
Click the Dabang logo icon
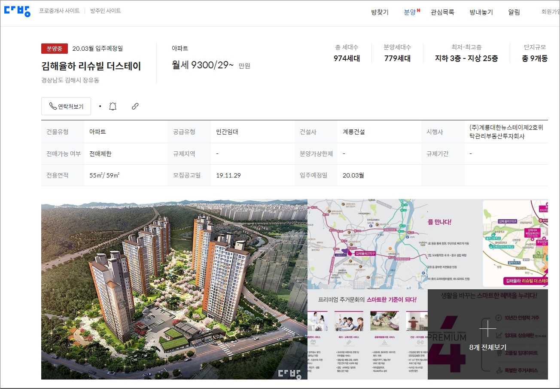[x=17, y=11]
